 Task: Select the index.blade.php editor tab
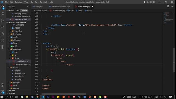point(84,7)
